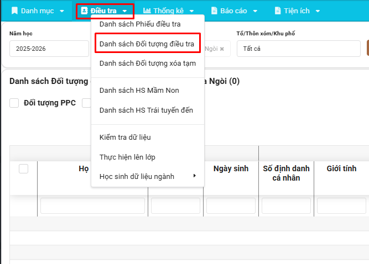Collapse the Điều tra dropdown arrow

(124, 11)
